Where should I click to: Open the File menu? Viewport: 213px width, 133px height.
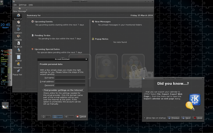15,5
